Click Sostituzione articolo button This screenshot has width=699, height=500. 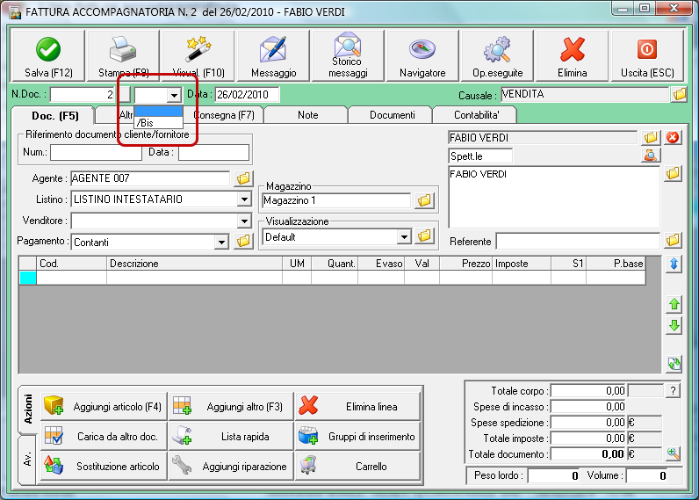(x=104, y=466)
